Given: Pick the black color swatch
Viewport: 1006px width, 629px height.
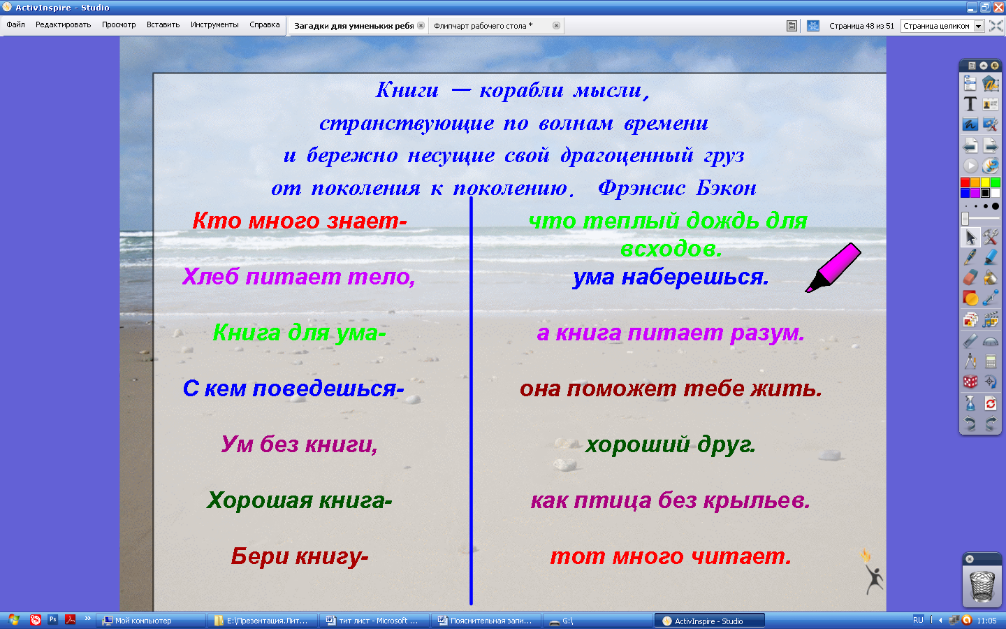Looking at the screenshot, I should point(986,193).
